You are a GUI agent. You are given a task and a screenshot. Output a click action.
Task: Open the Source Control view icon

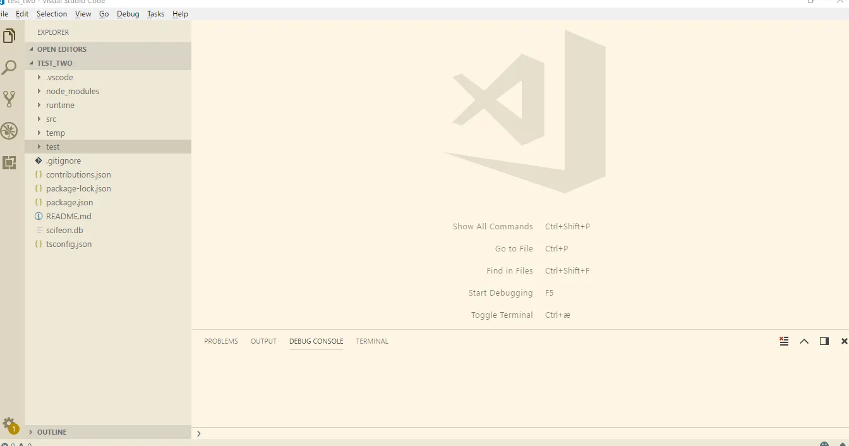9,99
